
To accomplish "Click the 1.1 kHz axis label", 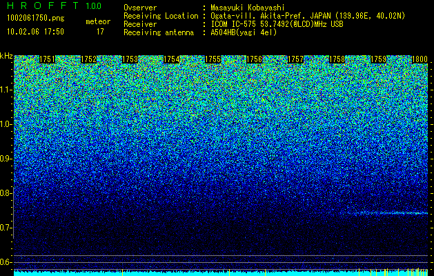I will click(6, 90).
